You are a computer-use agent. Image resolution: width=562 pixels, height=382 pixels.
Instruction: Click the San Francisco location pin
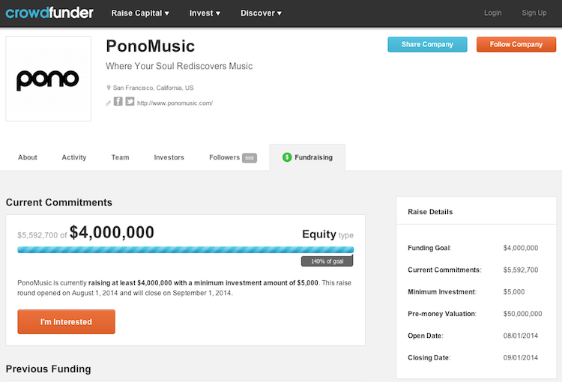[x=109, y=88]
